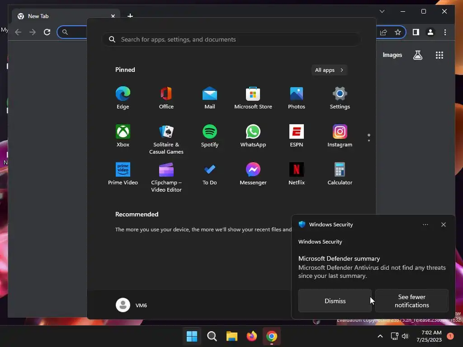The height and width of the screenshot is (347, 463).
Task: Open Chrome tab search chevron
Action: pos(382,11)
